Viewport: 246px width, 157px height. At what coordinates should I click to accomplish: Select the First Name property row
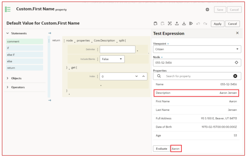coord(196,101)
